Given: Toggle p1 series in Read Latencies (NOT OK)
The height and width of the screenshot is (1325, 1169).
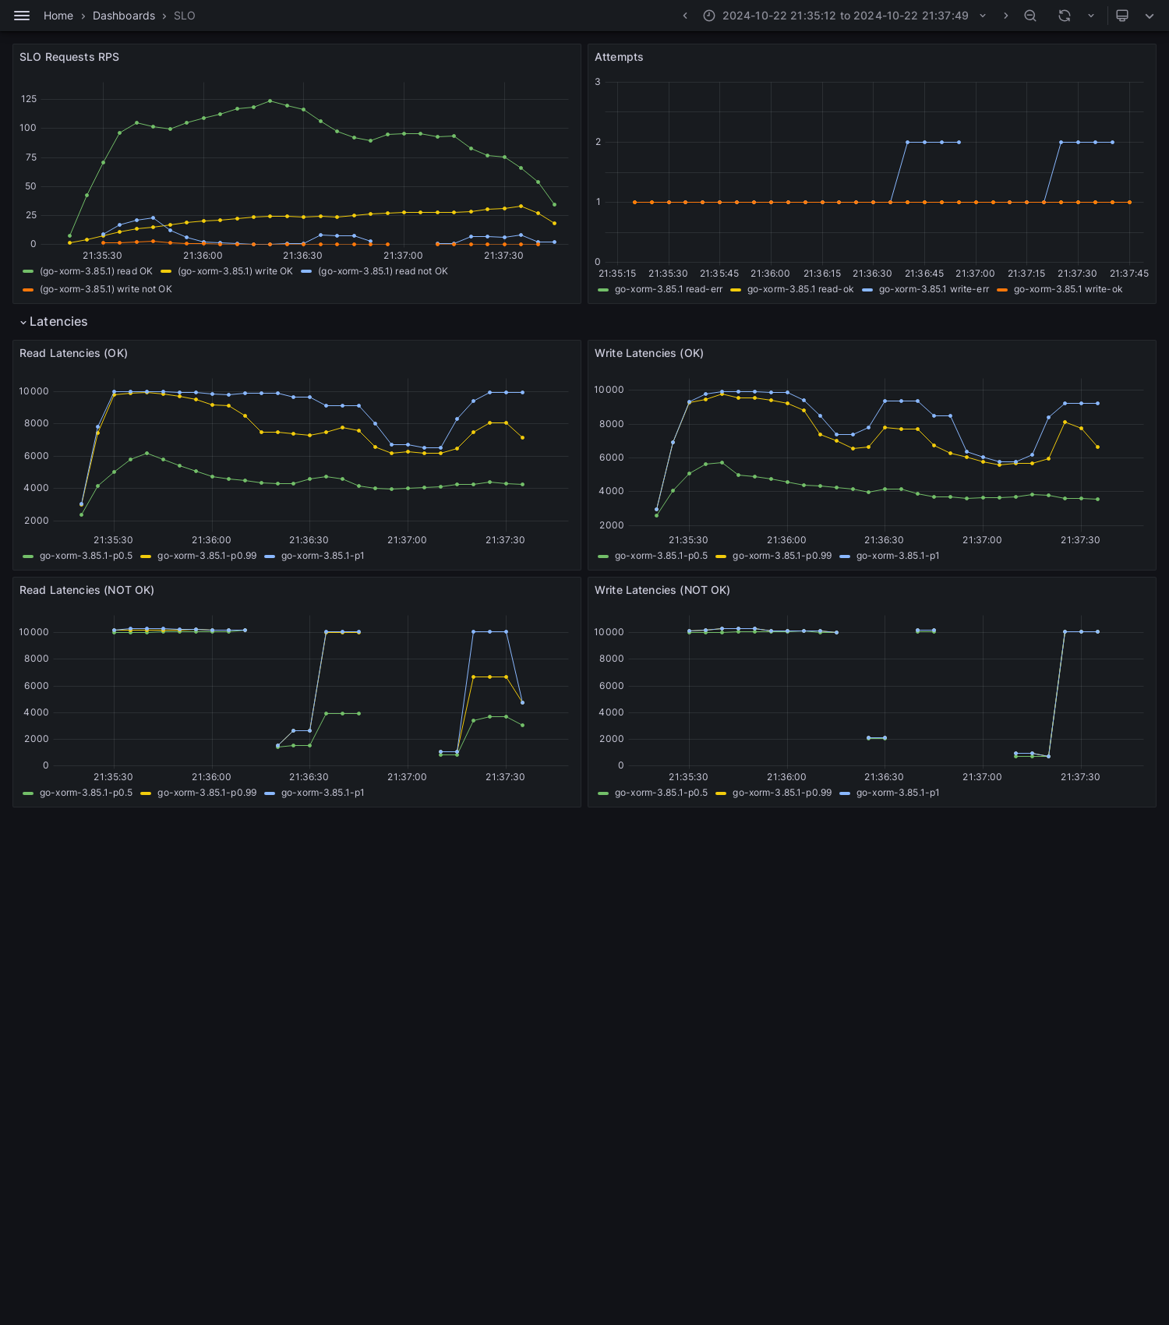Looking at the screenshot, I should pos(323,793).
